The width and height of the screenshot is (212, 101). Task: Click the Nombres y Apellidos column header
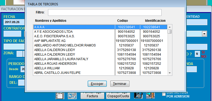51,21
